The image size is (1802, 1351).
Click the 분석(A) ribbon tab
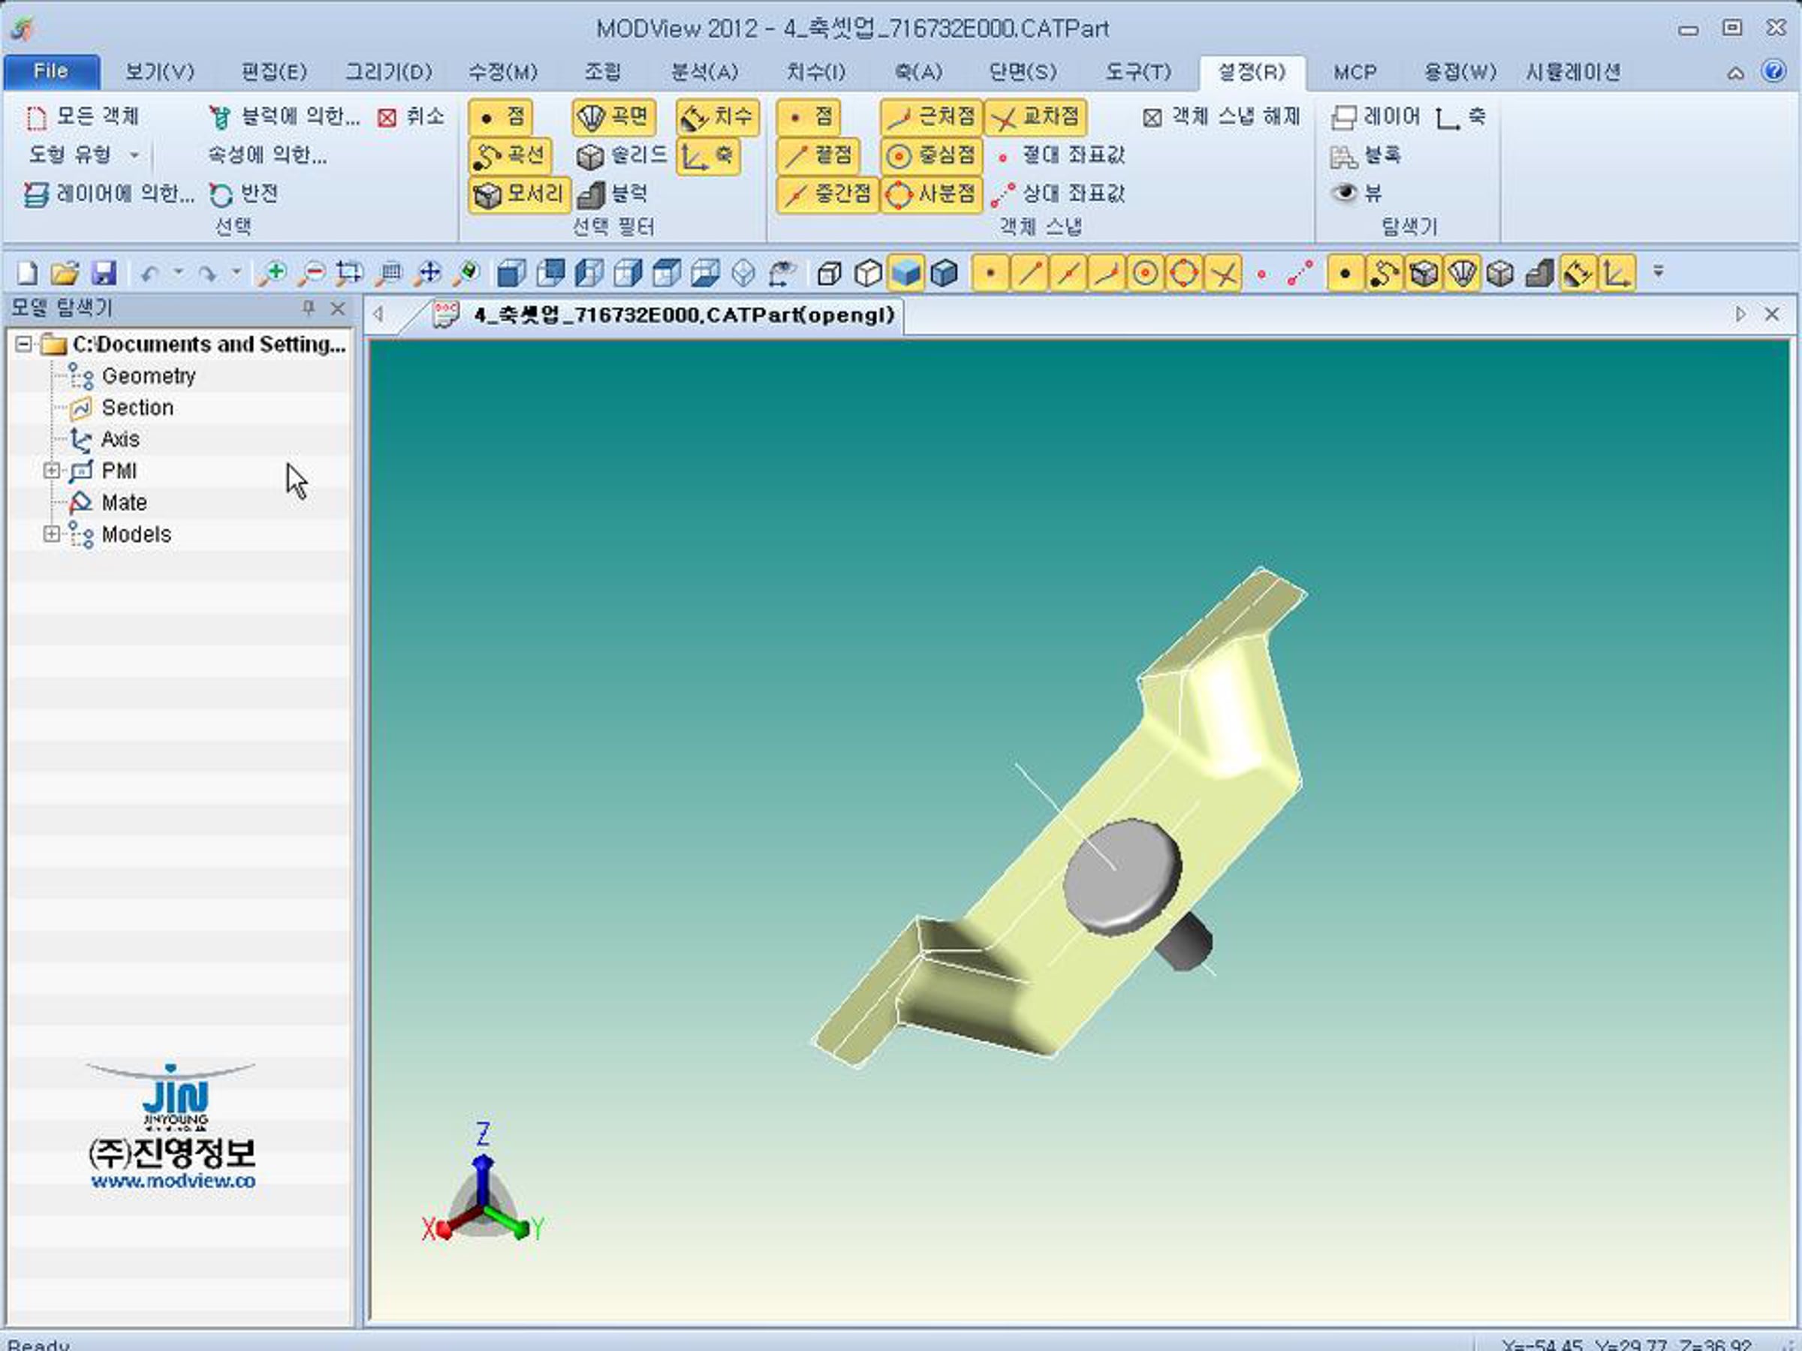(704, 73)
